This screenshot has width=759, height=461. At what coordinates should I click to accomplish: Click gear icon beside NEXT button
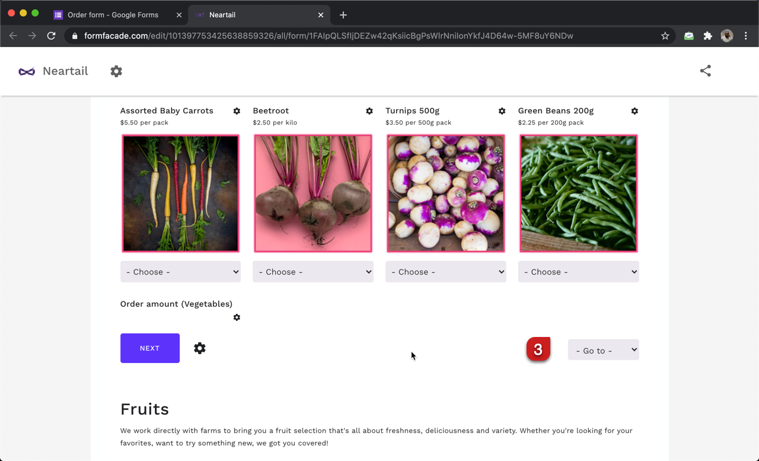point(200,348)
